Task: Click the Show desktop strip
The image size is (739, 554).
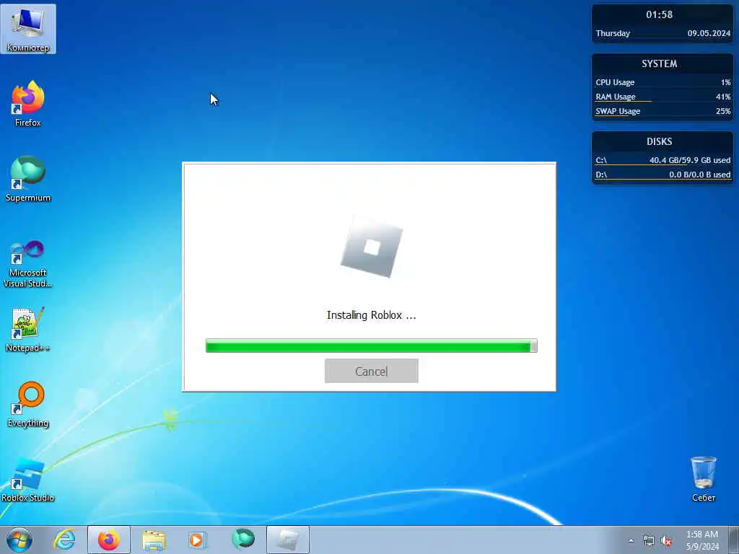Action: pyautogui.click(x=734, y=540)
